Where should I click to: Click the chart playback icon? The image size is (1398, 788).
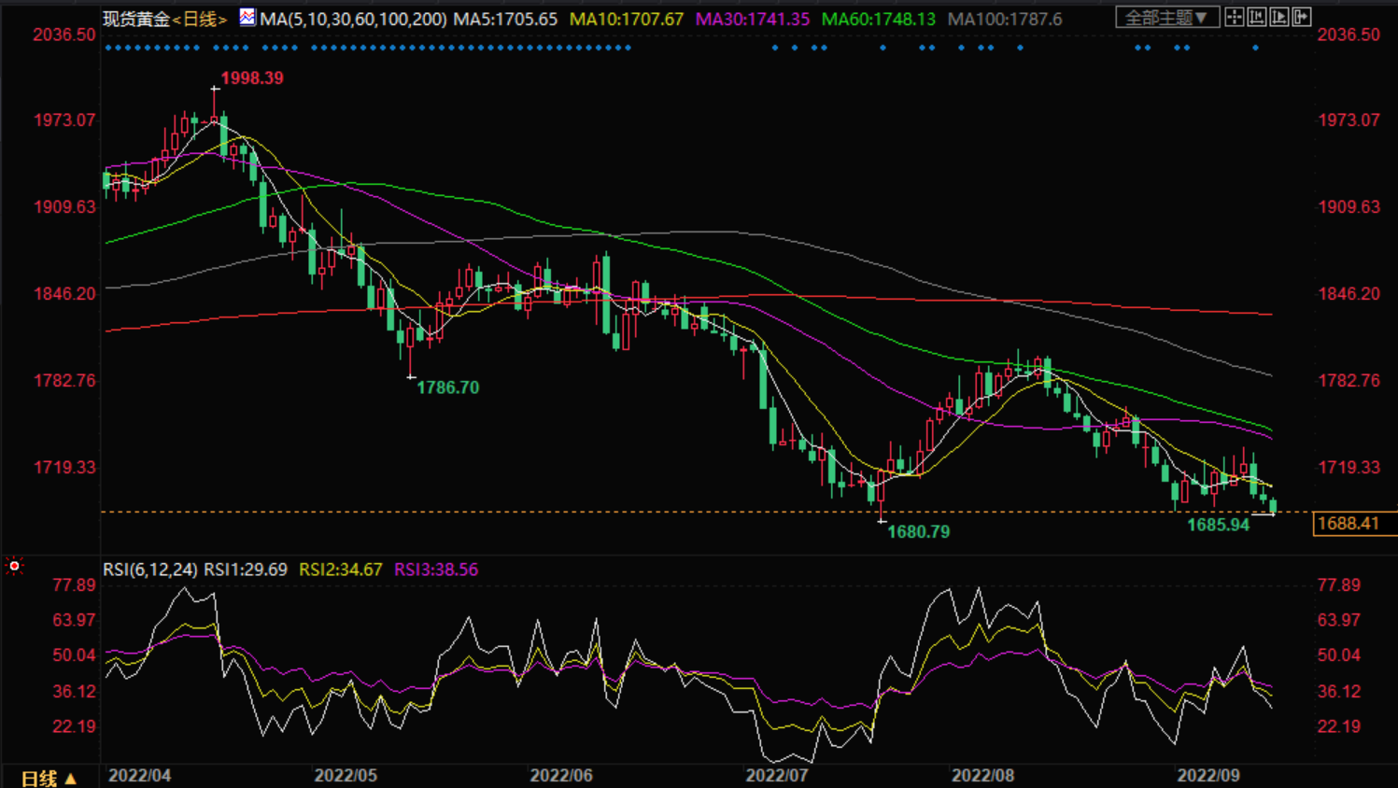point(1279,17)
